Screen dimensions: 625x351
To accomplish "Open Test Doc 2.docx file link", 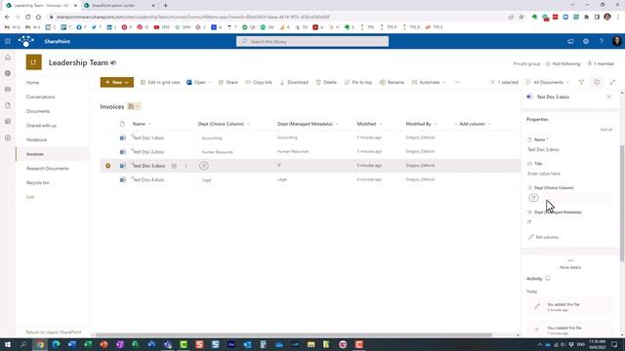I will tap(148, 152).
